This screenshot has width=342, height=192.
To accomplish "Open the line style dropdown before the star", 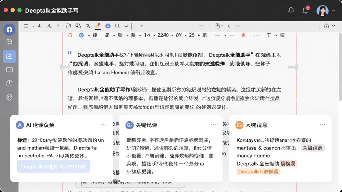I will coord(225,35).
